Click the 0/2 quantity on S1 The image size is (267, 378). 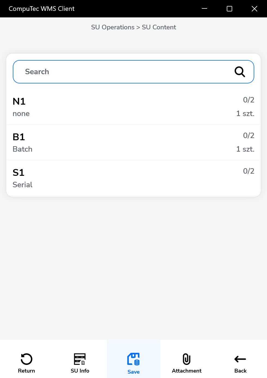coord(249,171)
